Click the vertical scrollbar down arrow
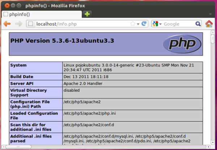The height and width of the screenshot is (150, 217). tap(213, 142)
